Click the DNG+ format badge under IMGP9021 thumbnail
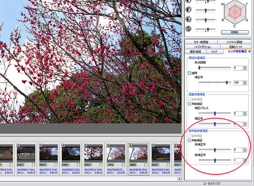254x186 pixels. (20, 165)
